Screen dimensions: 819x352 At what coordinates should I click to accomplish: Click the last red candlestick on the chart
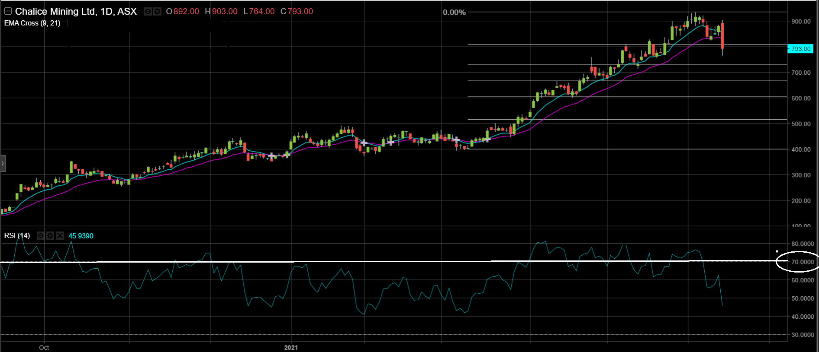(x=722, y=37)
